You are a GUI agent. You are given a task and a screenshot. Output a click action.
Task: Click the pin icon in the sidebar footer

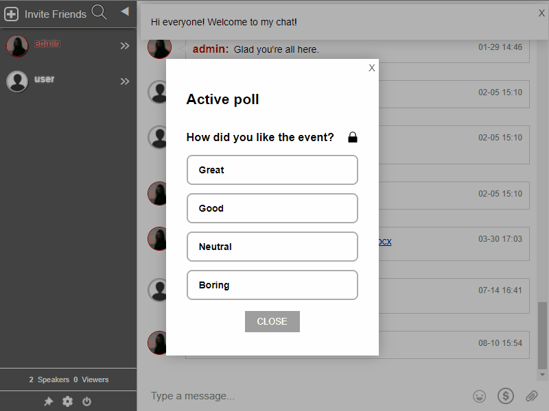[x=48, y=401]
